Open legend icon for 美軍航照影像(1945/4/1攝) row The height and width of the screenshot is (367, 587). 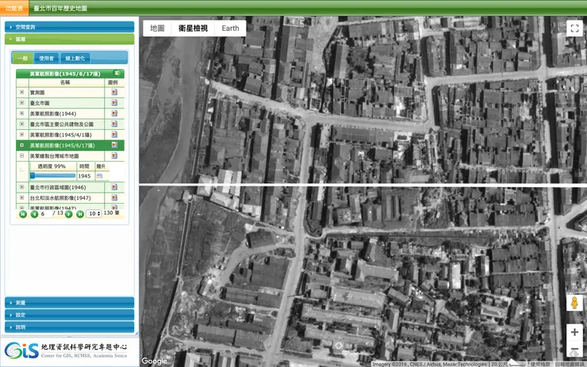114,134
